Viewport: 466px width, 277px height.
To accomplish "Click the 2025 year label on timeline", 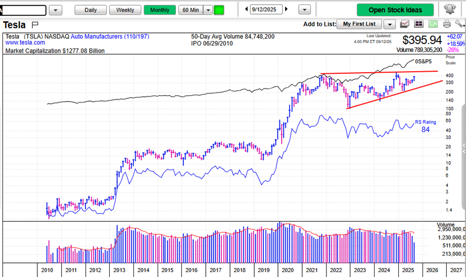I will point(408,270).
